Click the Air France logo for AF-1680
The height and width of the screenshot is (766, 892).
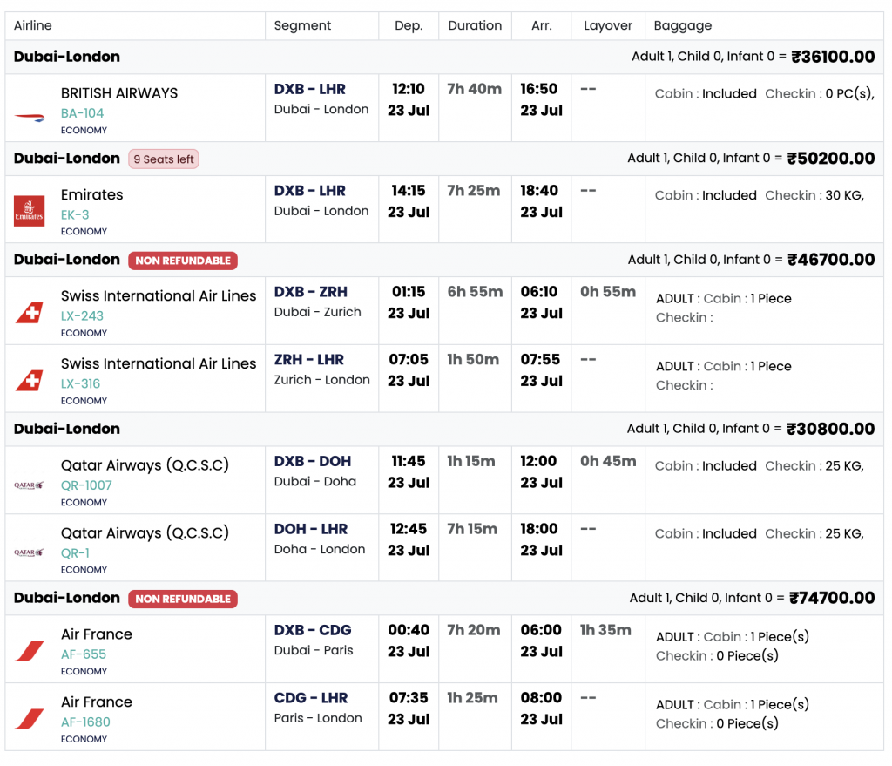[x=29, y=719]
